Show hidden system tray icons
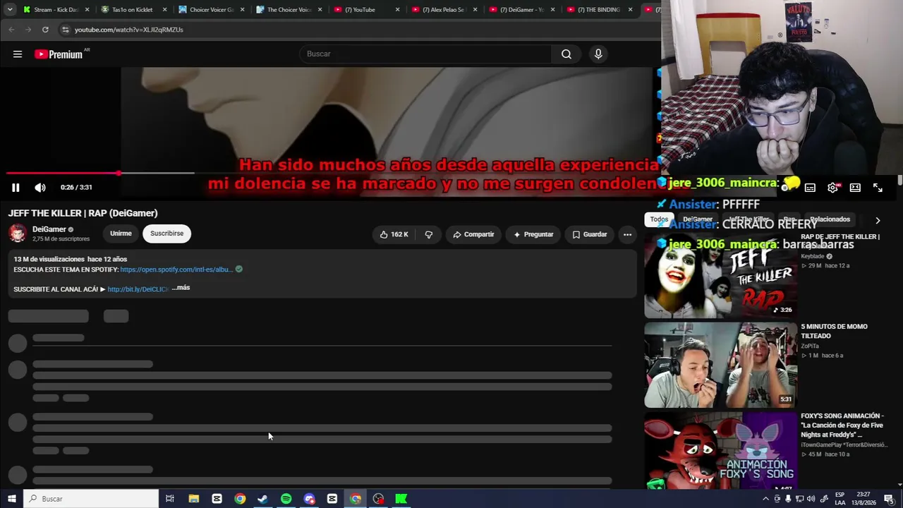 click(x=765, y=499)
